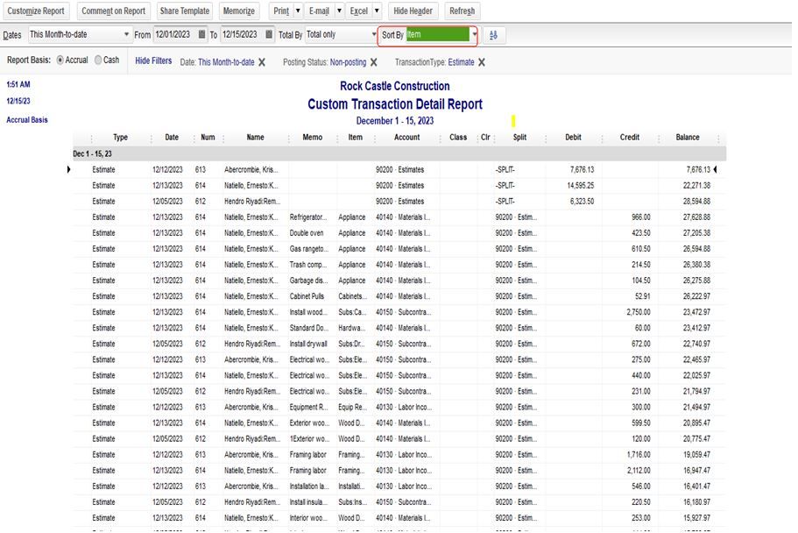
Task: Click the Hide Header button
Action: pos(413,11)
